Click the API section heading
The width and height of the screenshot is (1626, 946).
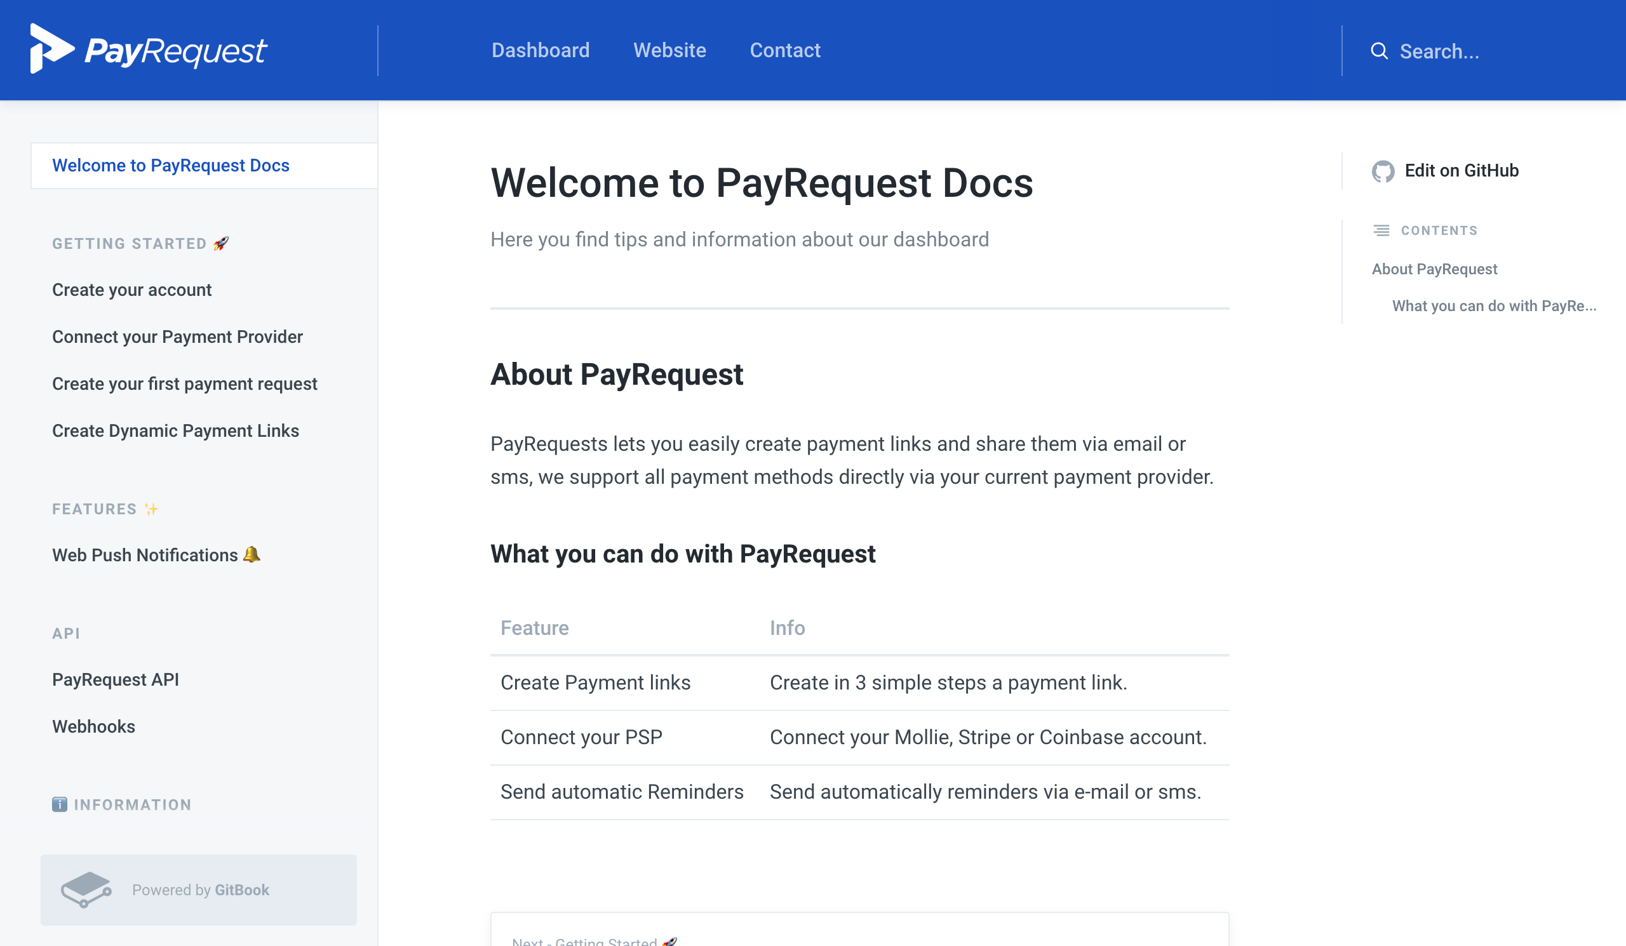[x=66, y=633]
